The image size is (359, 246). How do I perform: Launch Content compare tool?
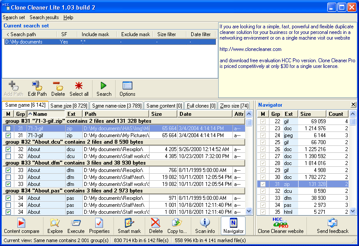[22, 226]
